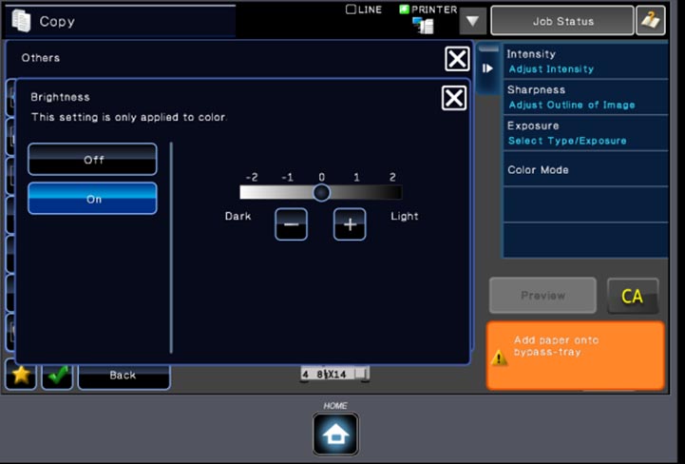The height and width of the screenshot is (464, 685).
Task: Open the Copy mode icon
Action: (x=21, y=21)
